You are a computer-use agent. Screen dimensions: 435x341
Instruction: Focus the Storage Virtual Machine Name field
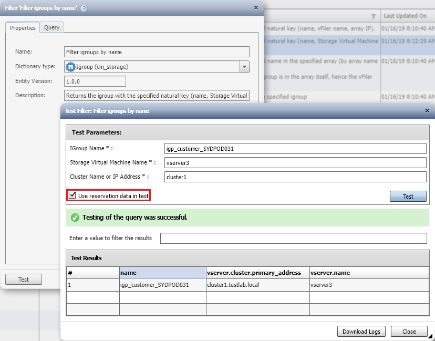point(295,163)
